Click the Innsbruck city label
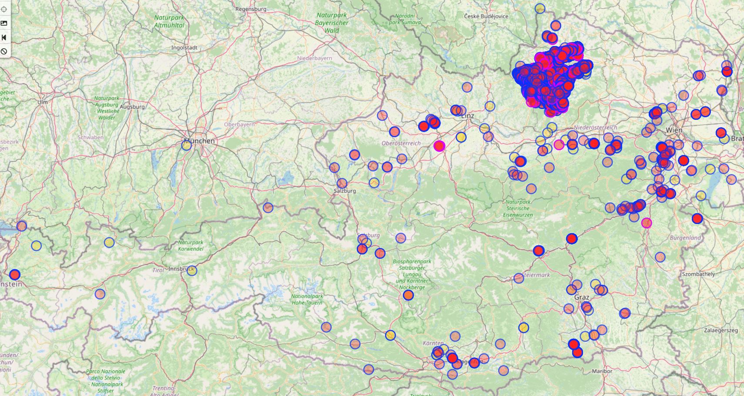The image size is (744, 396). click(x=181, y=269)
